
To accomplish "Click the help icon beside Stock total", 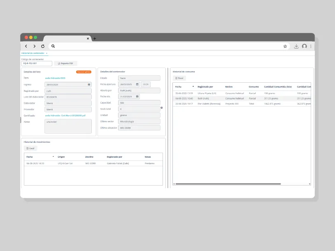I will pos(161,108).
